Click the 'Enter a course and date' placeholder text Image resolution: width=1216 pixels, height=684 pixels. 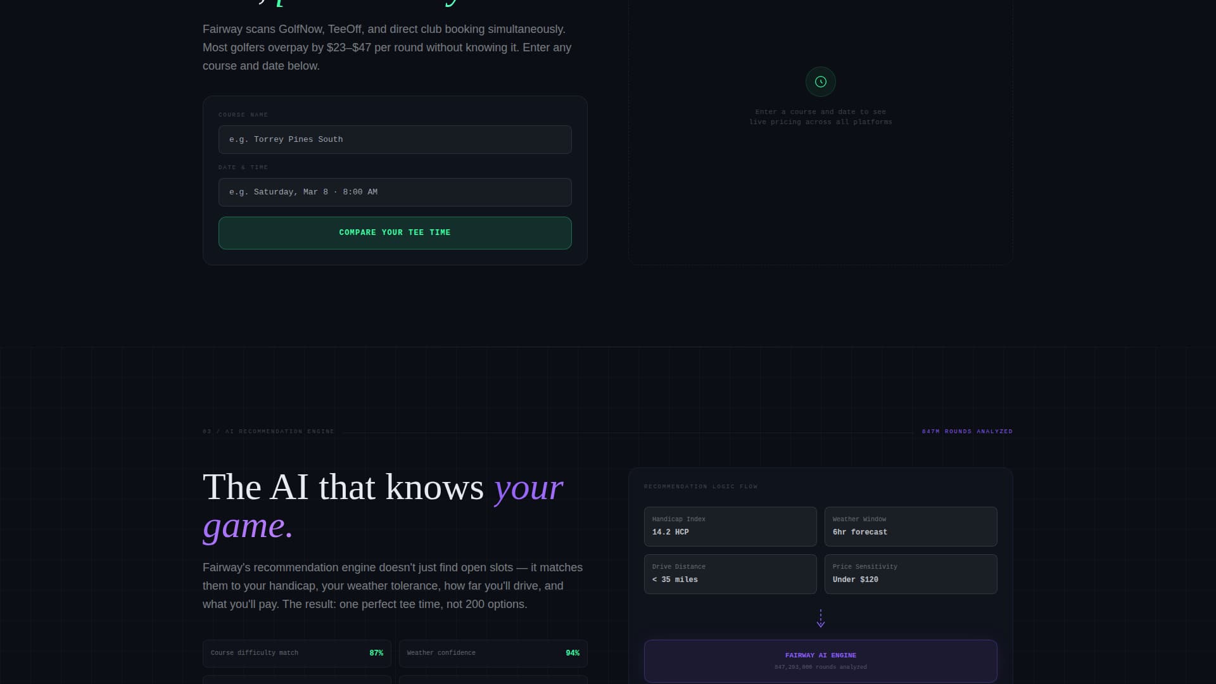(x=820, y=117)
